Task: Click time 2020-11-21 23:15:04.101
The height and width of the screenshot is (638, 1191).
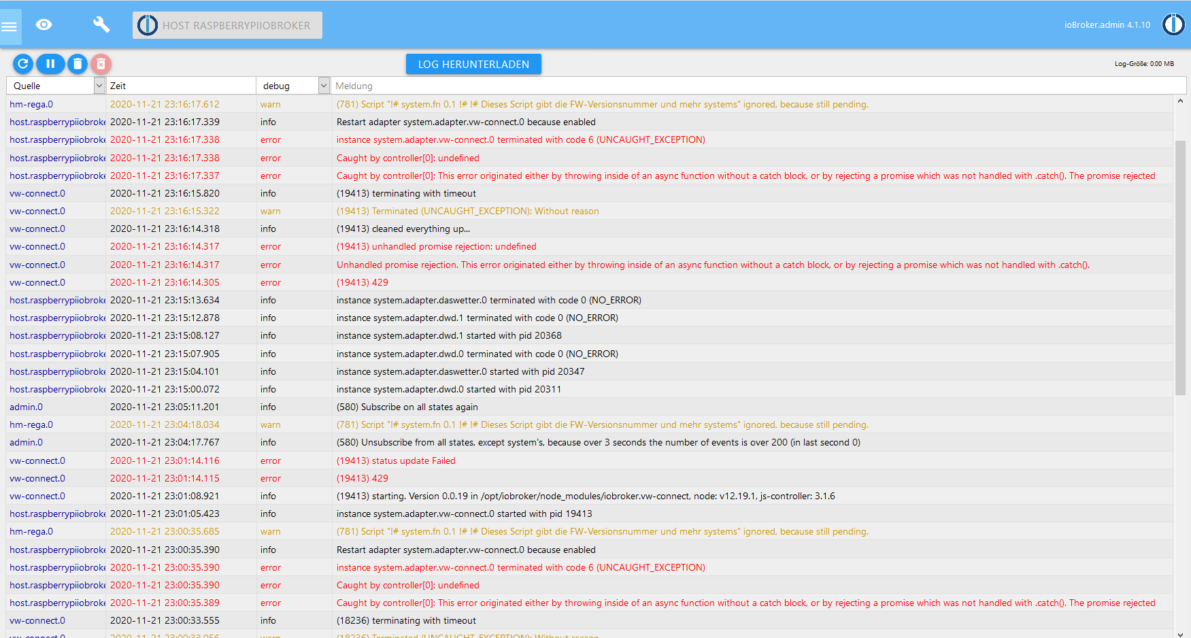Action: (x=165, y=371)
